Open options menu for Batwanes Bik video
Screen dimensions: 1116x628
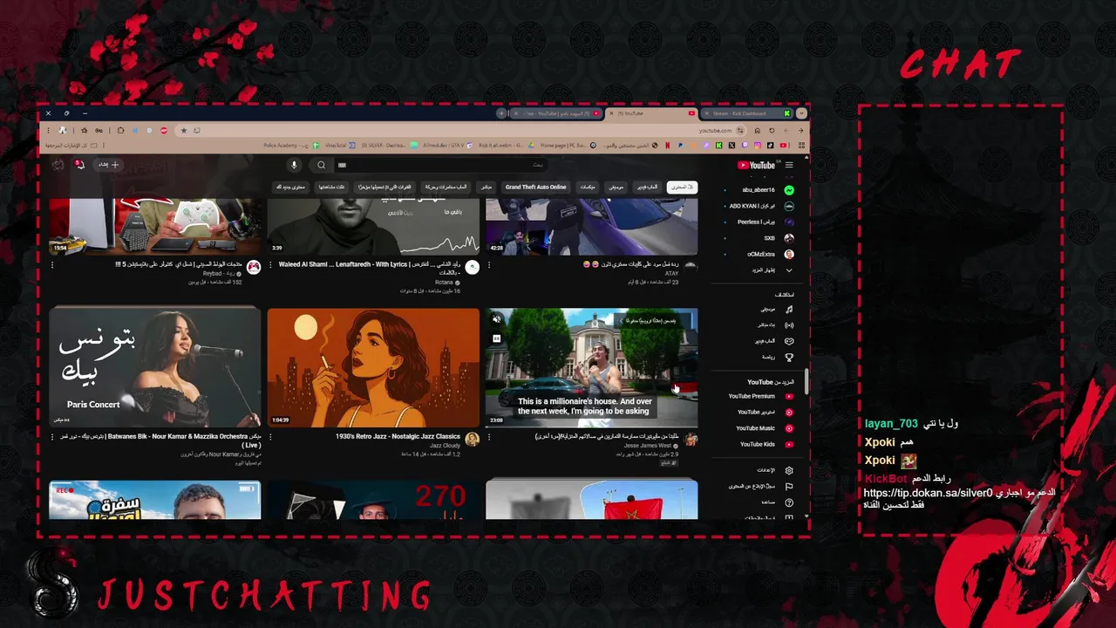coord(52,437)
